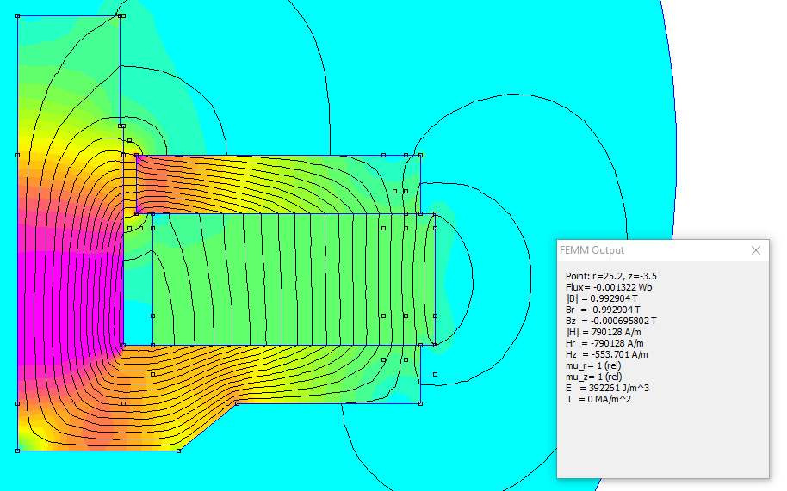
Task: Select the 'E = 392261 J/m^3' value
Action: click(607, 388)
